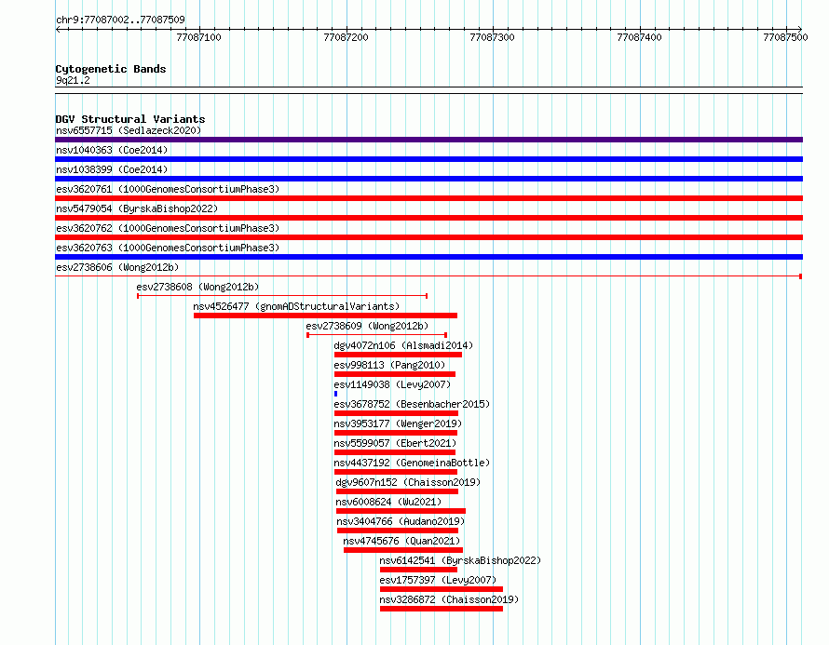Click the Cytogenetic Bands track heading
The height and width of the screenshot is (645, 829).
point(111,69)
